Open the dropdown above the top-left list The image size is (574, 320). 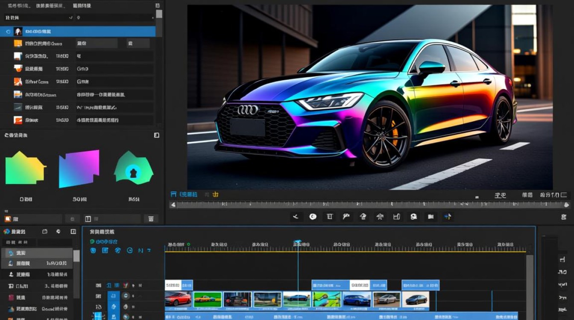(x=38, y=17)
